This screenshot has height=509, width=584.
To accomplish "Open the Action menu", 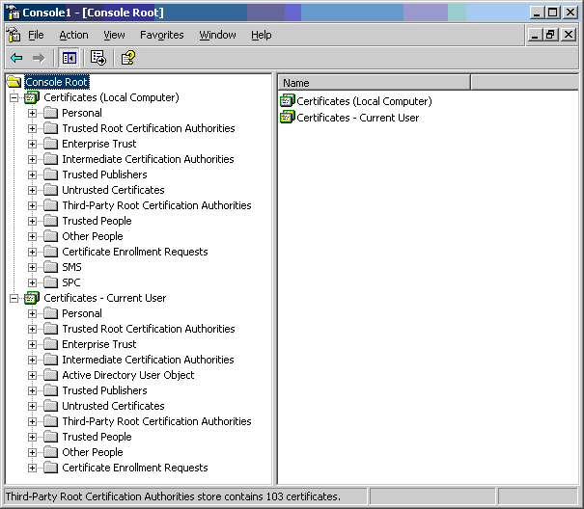I will pos(73,35).
